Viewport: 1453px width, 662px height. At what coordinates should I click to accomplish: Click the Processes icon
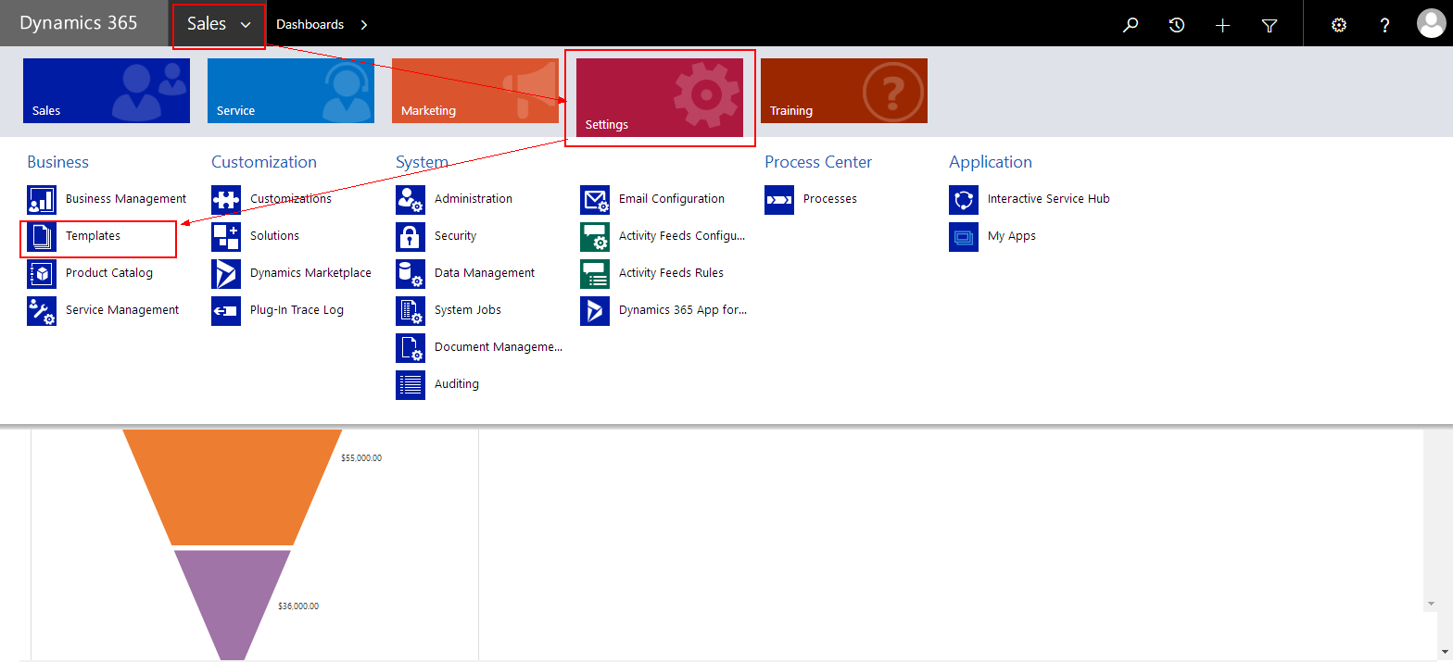tap(779, 199)
